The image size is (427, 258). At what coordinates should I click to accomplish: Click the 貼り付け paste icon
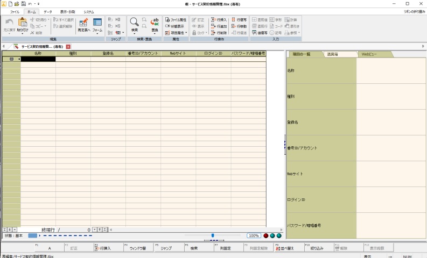click(22, 23)
